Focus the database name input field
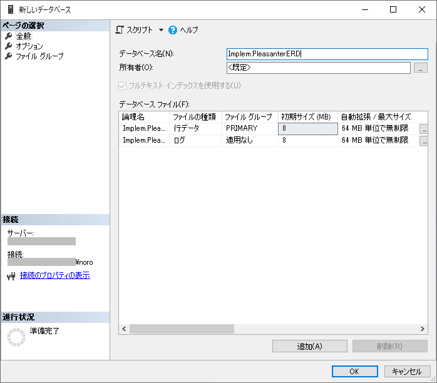Image resolution: width=437 pixels, height=383 pixels. (327, 54)
